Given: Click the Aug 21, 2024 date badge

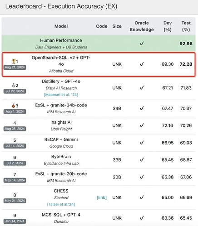Looking at the screenshot, I should (15, 67).
